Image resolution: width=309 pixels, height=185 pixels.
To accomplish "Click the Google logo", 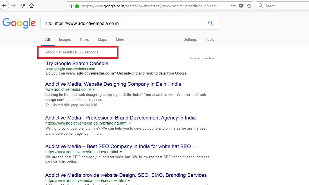I will (19, 23).
